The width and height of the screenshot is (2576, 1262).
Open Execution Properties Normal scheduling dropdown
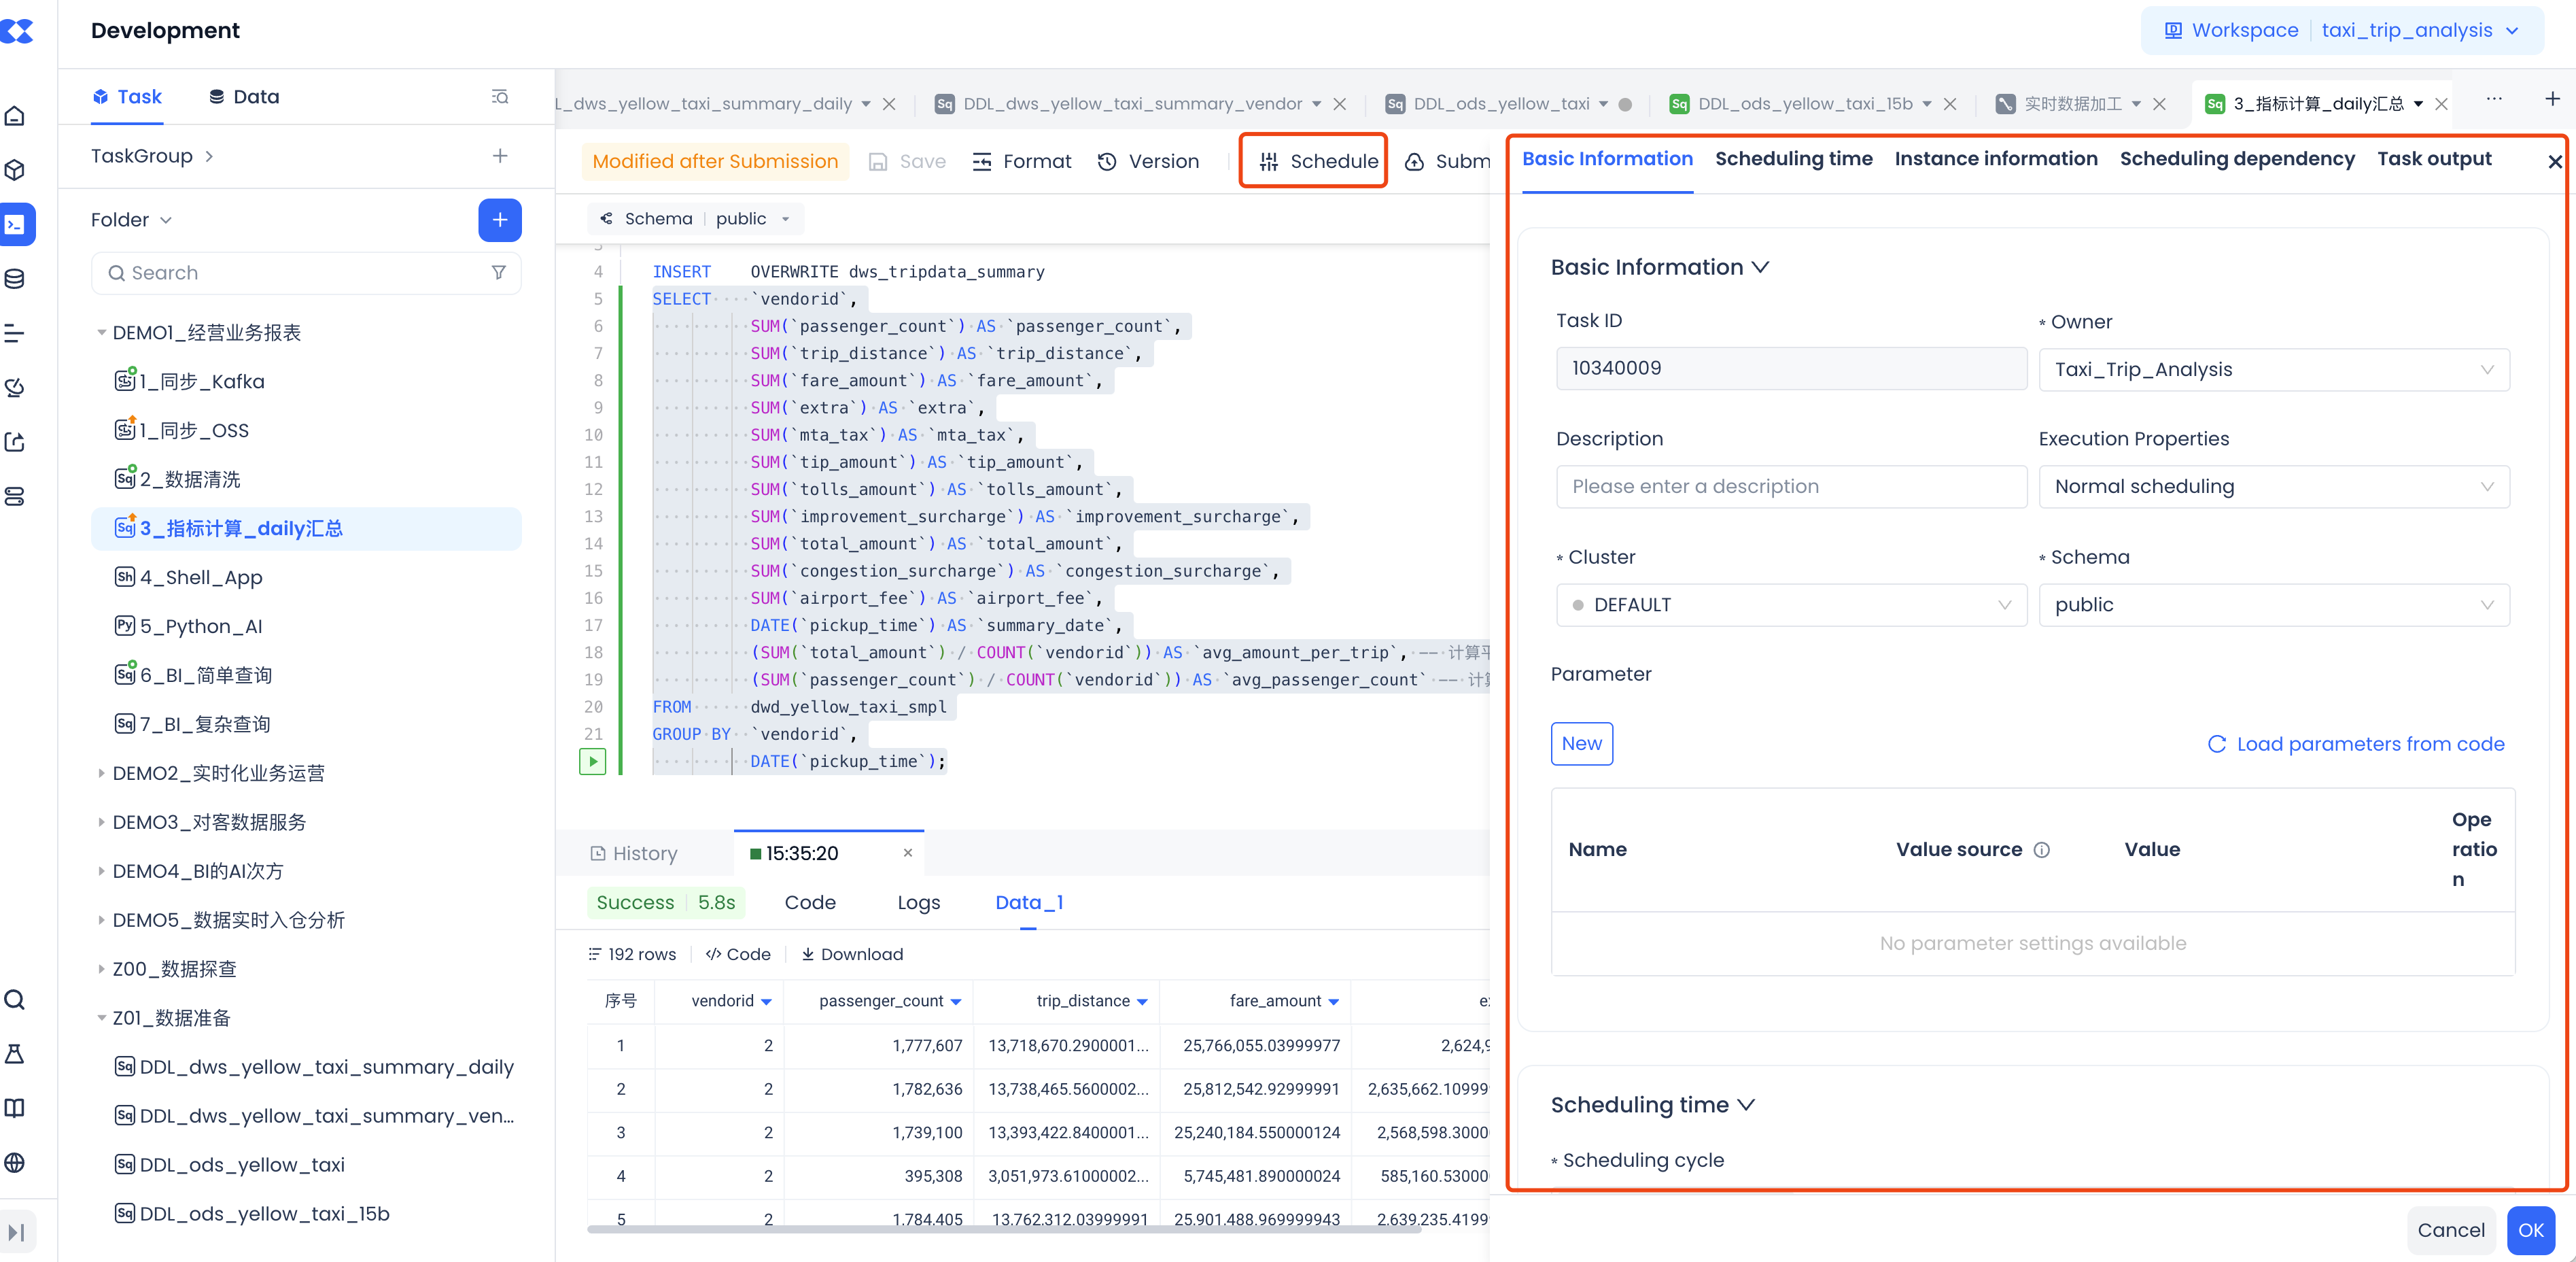[x=2273, y=488]
